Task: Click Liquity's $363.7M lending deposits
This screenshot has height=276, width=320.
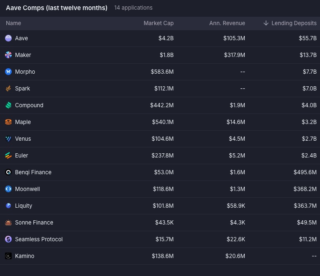Action: (305, 206)
